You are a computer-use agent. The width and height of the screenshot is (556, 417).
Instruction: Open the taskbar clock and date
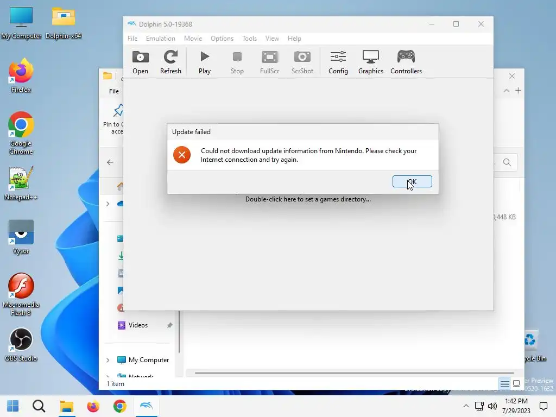click(x=516, y=406)
